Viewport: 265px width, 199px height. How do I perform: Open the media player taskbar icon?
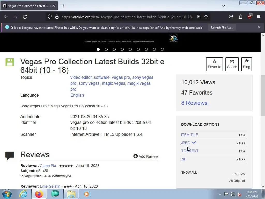(87, 194)
